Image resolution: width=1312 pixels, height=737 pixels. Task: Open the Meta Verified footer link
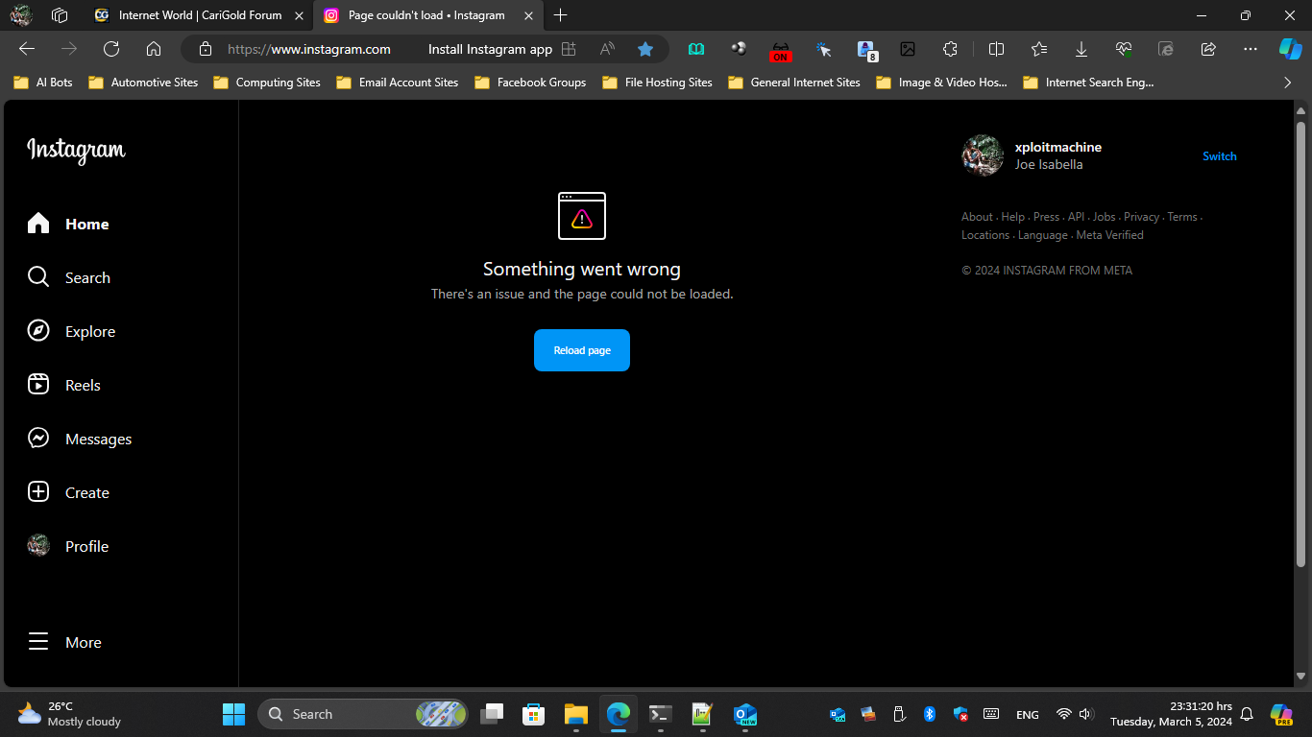pos(1109,235)
